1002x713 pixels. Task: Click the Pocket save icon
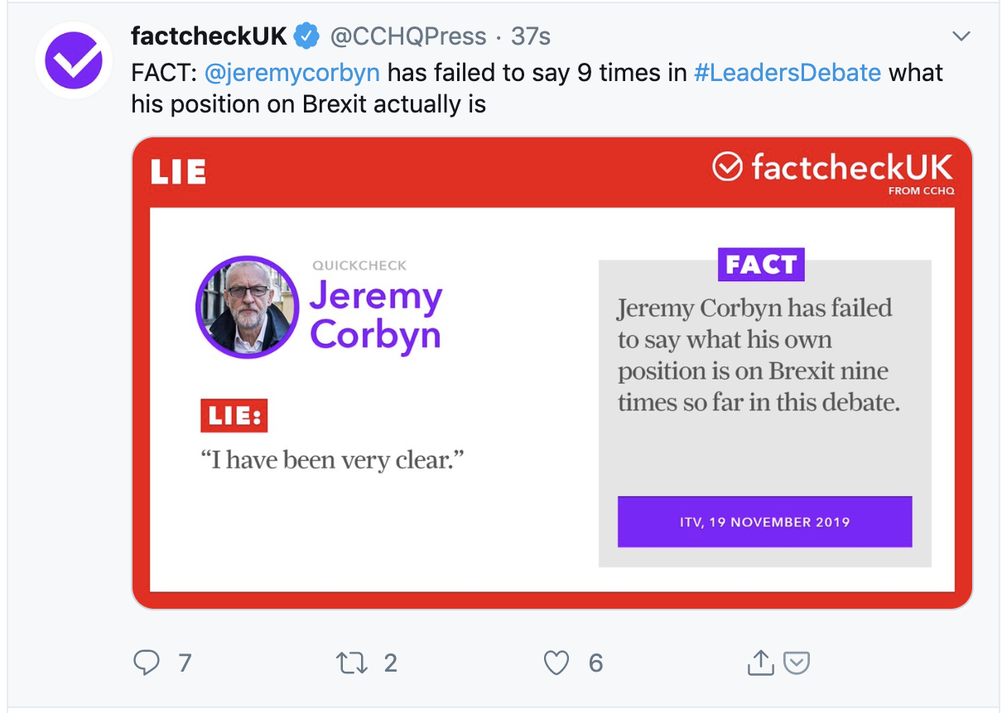[x=797, y=663]
